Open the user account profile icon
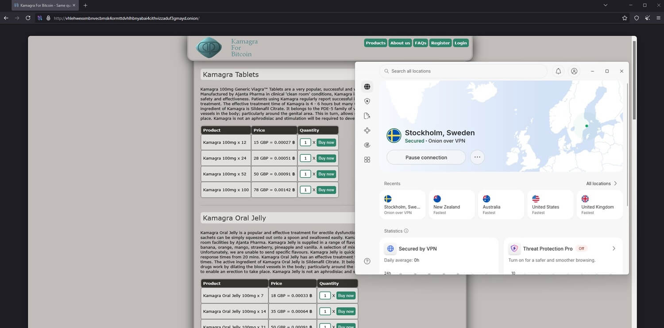 coord(574,71)
